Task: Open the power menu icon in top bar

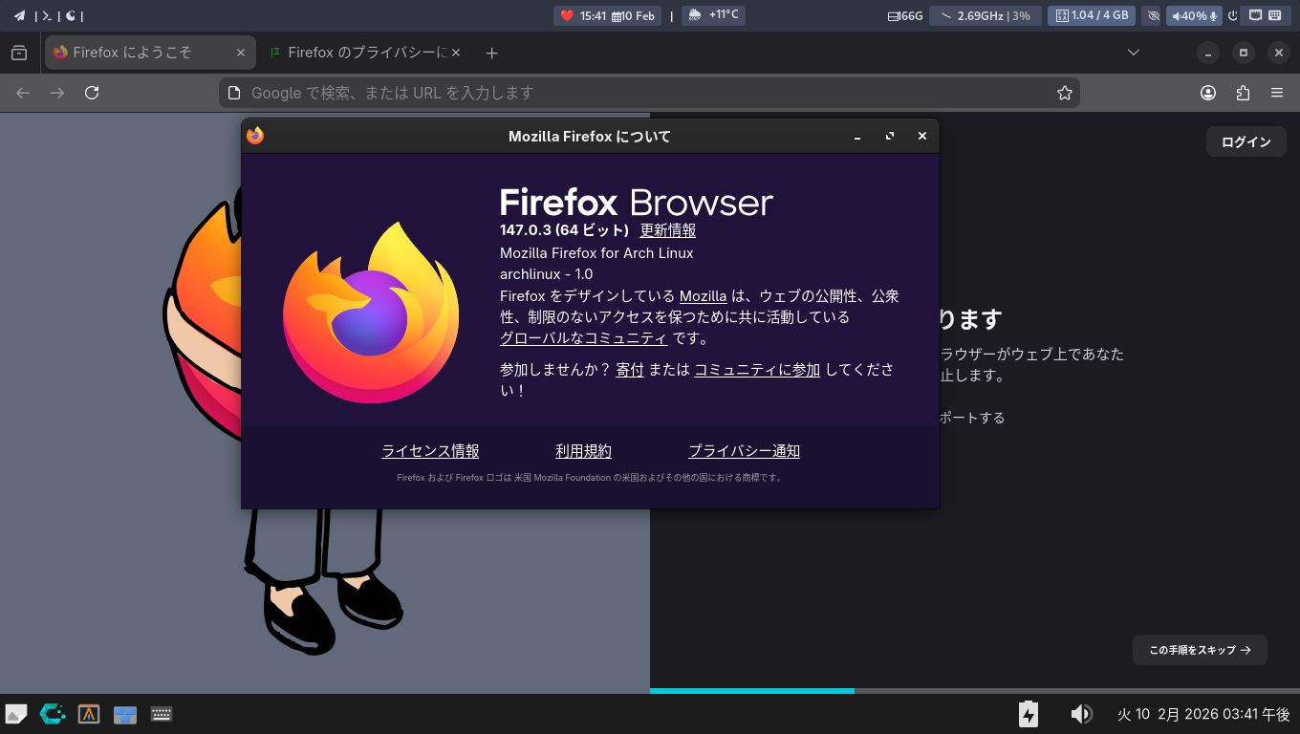Action: click(x=1233, y=15)
